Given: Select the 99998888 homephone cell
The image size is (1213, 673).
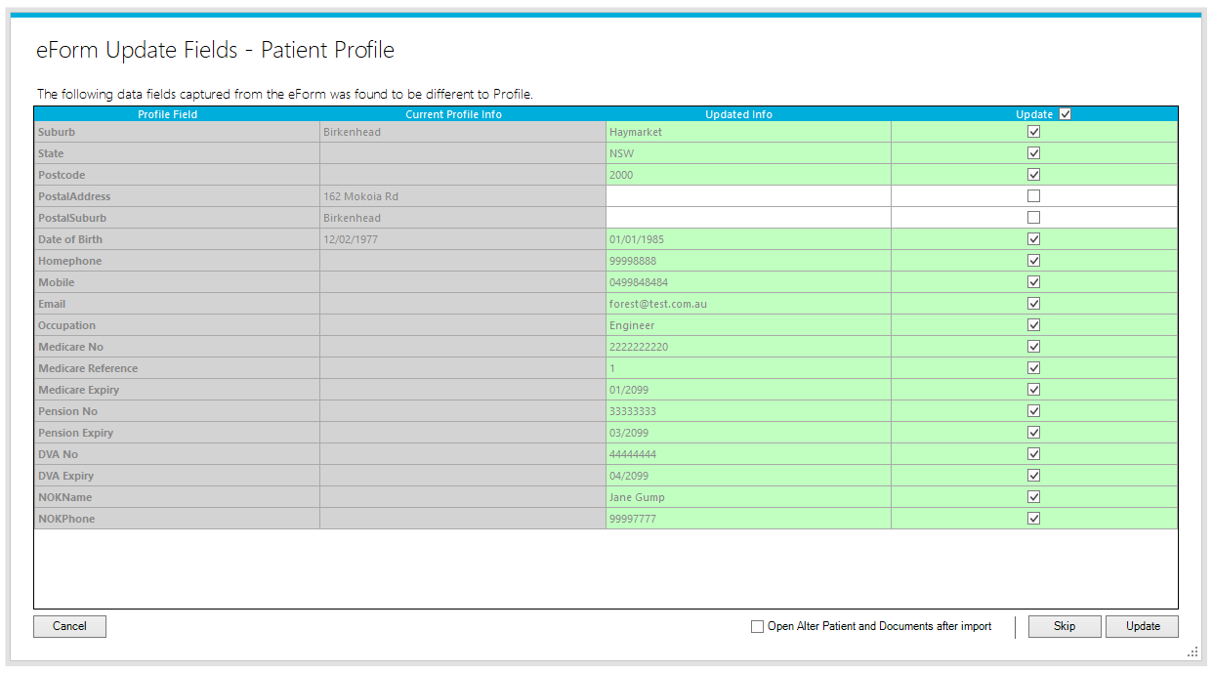Looking at the screenshot, I should 748,261.
